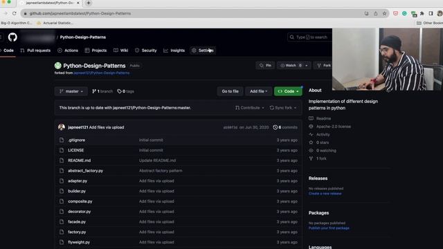
Task: Open the abstract_factory.py file
Action: [x=85, y=171]
